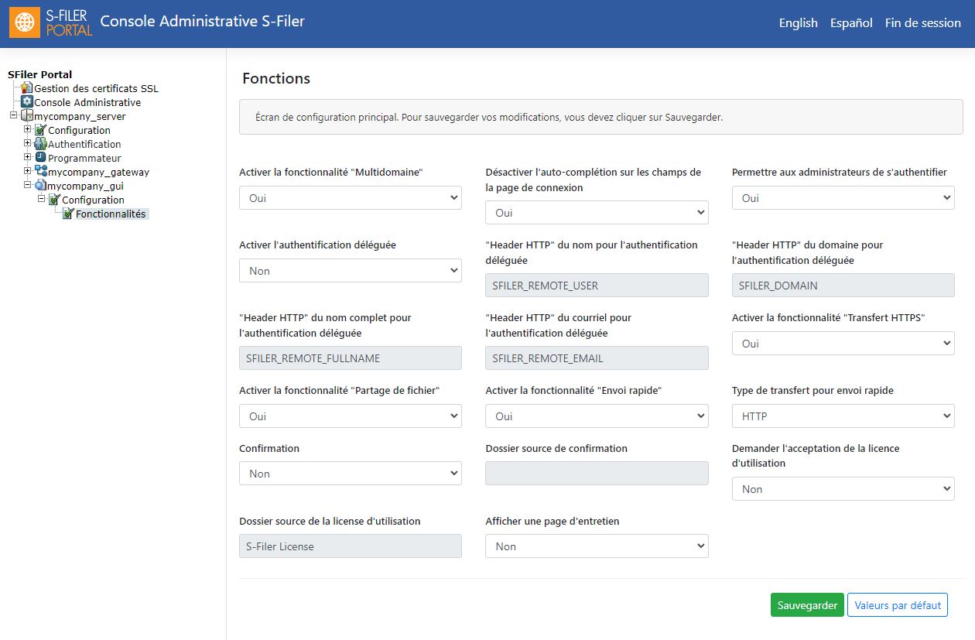Screen dimensions: 975x640
Task: Click the icon beside gui Configuration node
Action: coord(55,200)
